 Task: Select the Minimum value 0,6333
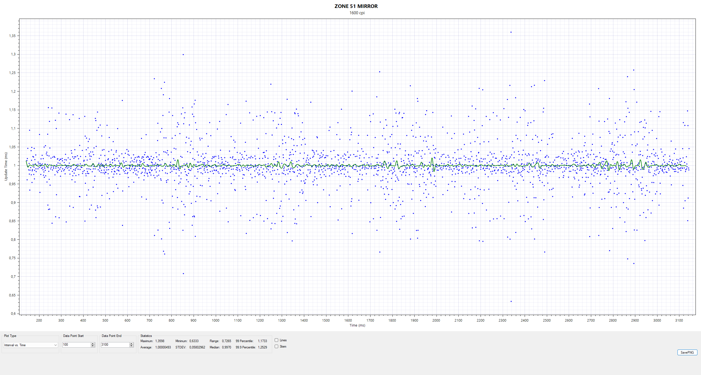[x=194, y=341]
